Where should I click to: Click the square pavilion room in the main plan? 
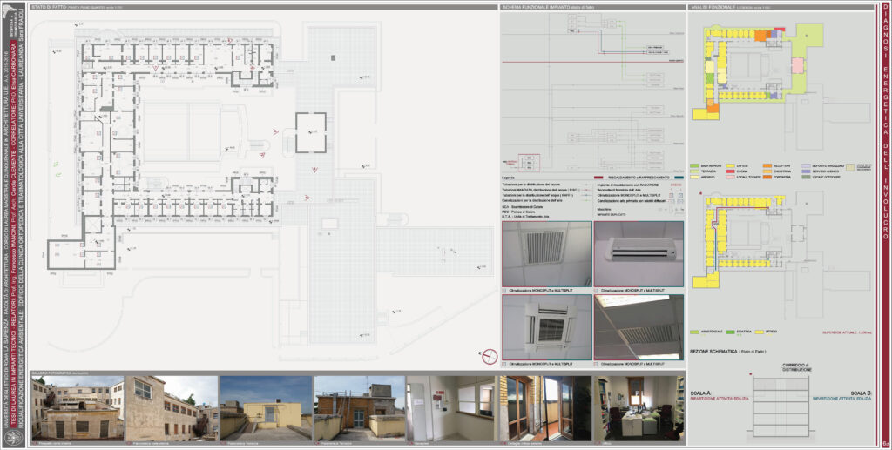(x=311, y=132)
